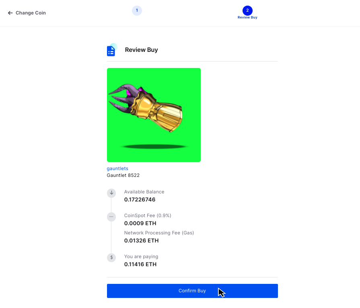
Task: Open the gauntlets collection link
Action: [117, 168]
